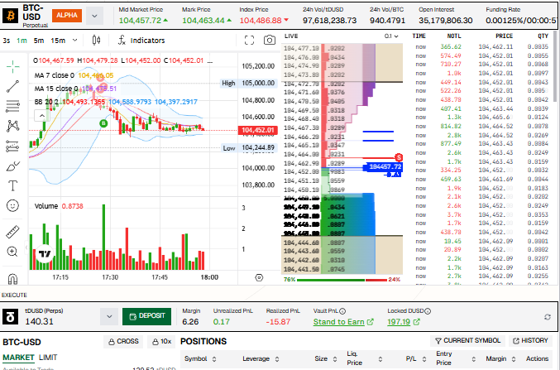
Task: Switch chart to 1m timeframe
Action: coord(22,41)
